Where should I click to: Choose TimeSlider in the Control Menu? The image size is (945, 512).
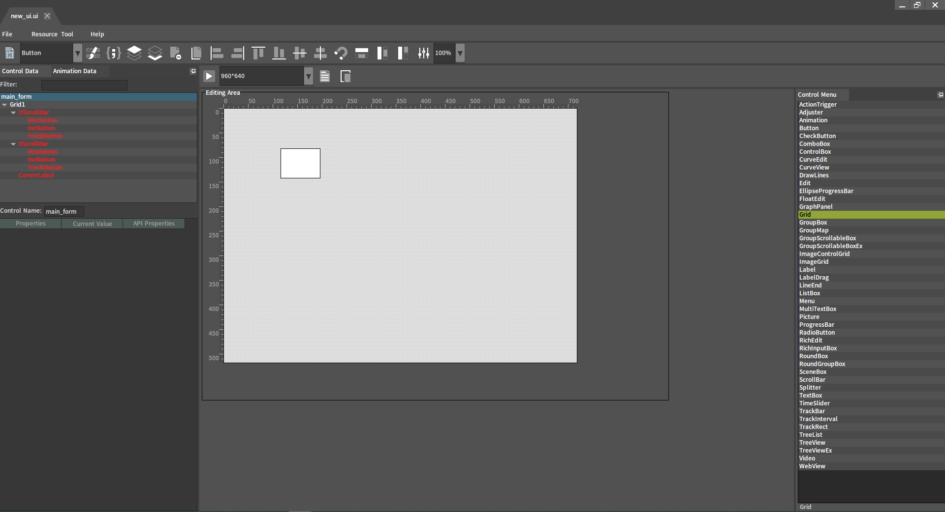click(871, 403)
